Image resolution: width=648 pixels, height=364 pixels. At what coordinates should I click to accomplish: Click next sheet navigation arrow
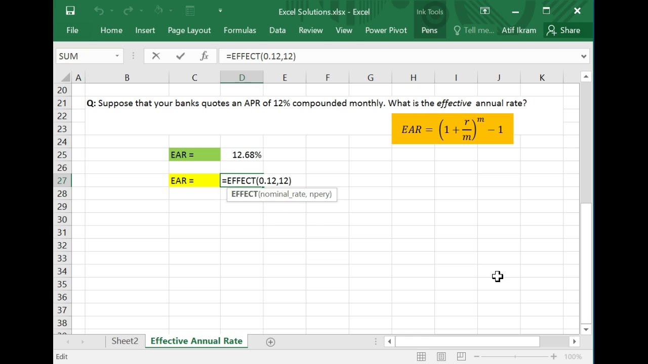tap(82, 342)
